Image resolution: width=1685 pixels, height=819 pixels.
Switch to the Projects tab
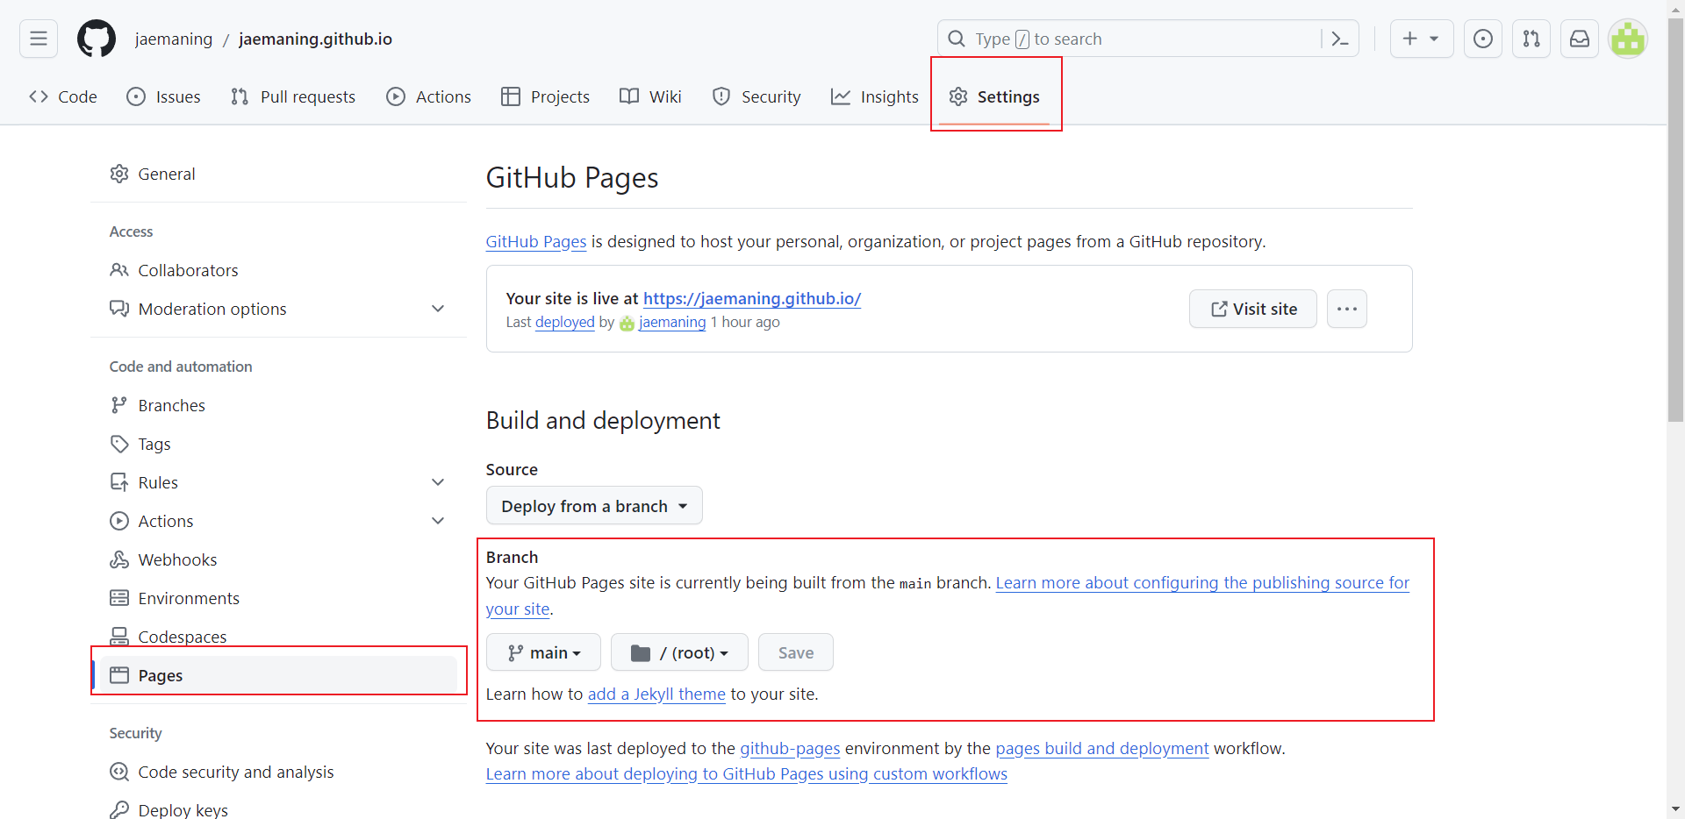(546, 96)
